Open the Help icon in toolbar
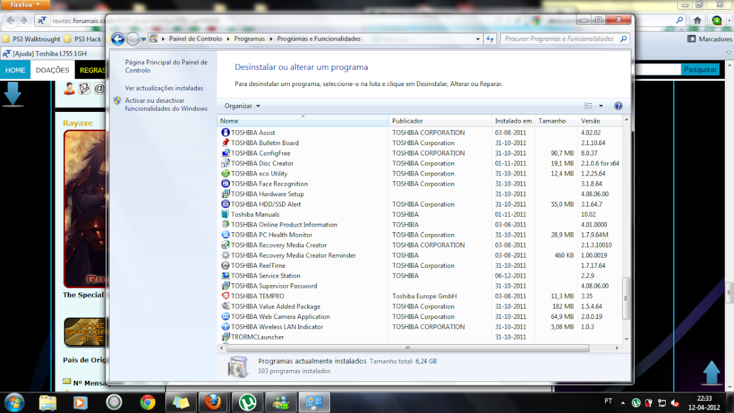This screenshot has width=734, height=413. (618, 106)
